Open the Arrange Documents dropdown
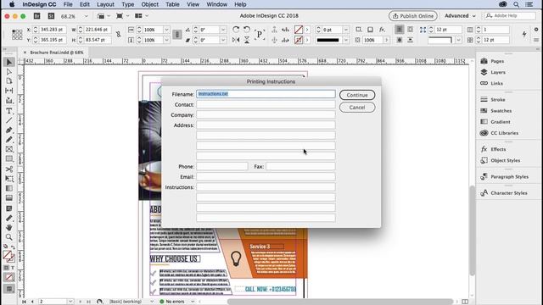 (x=142, y=16)
